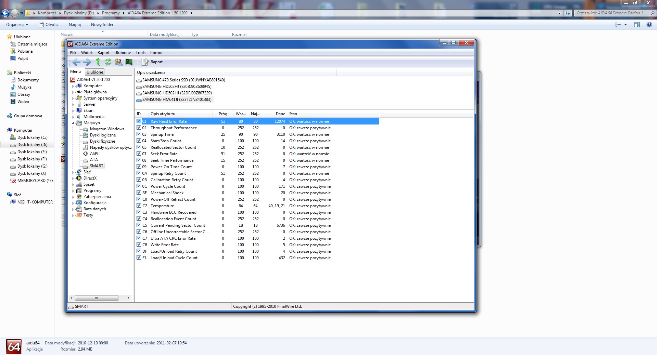
Task: Uncheck the Raw Read Error Rate checkbox
Action: 139,121
